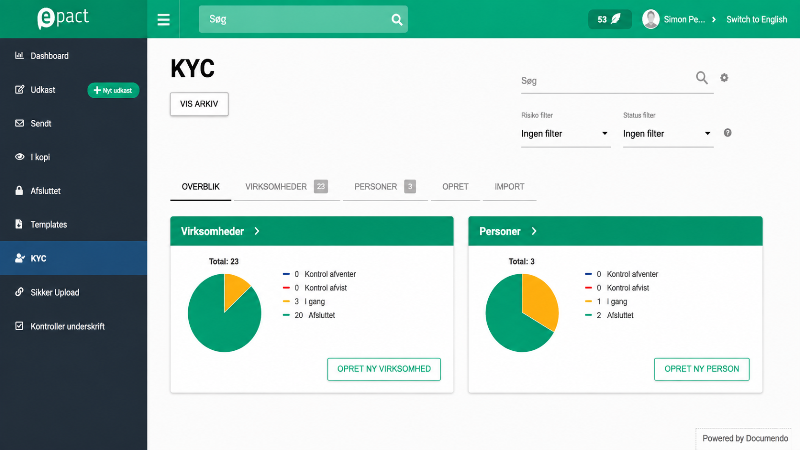The height and width of the screenshot is (450, 800).
Task: Click the 23 badge on Virksomheder tab
Action: (321, 186)
